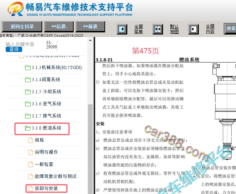This screenshot has width=236, height=194.
Task: Click the 1、安装前注意事项 line
Action: (x=114, y=132)
